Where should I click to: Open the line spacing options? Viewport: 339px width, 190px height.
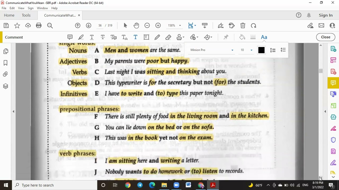[273, 50]
